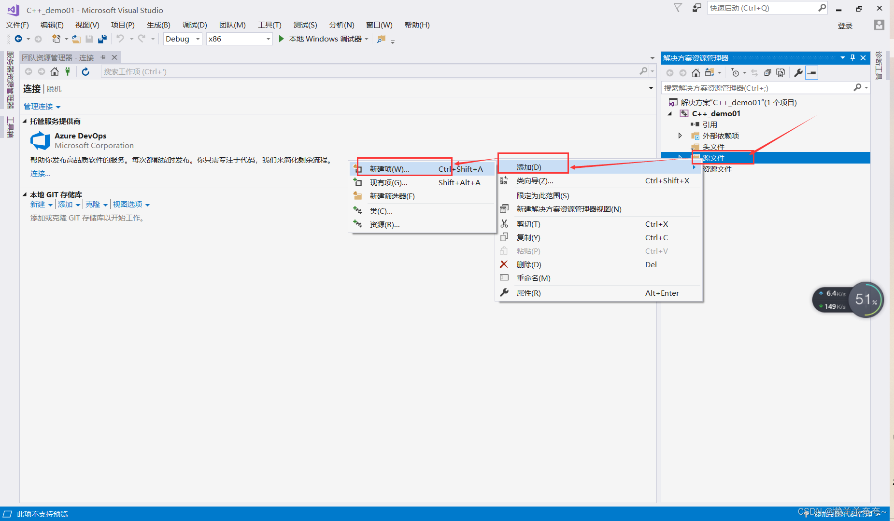This screenshot has width=894, height=521.
Task: Open the 工具箱 side tab
Action: pos(10,127)
